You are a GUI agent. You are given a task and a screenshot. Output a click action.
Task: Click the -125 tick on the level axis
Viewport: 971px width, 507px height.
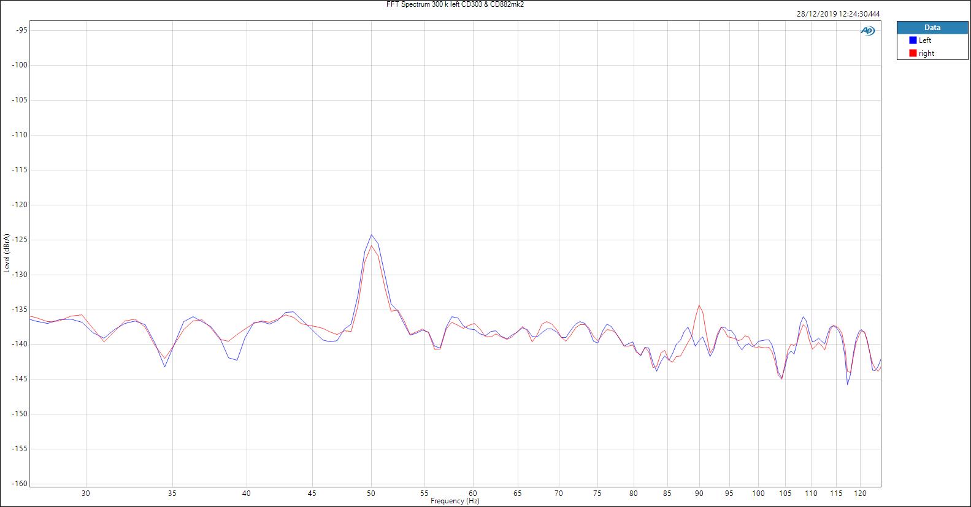pyautogui.click(x=18, y=240)
